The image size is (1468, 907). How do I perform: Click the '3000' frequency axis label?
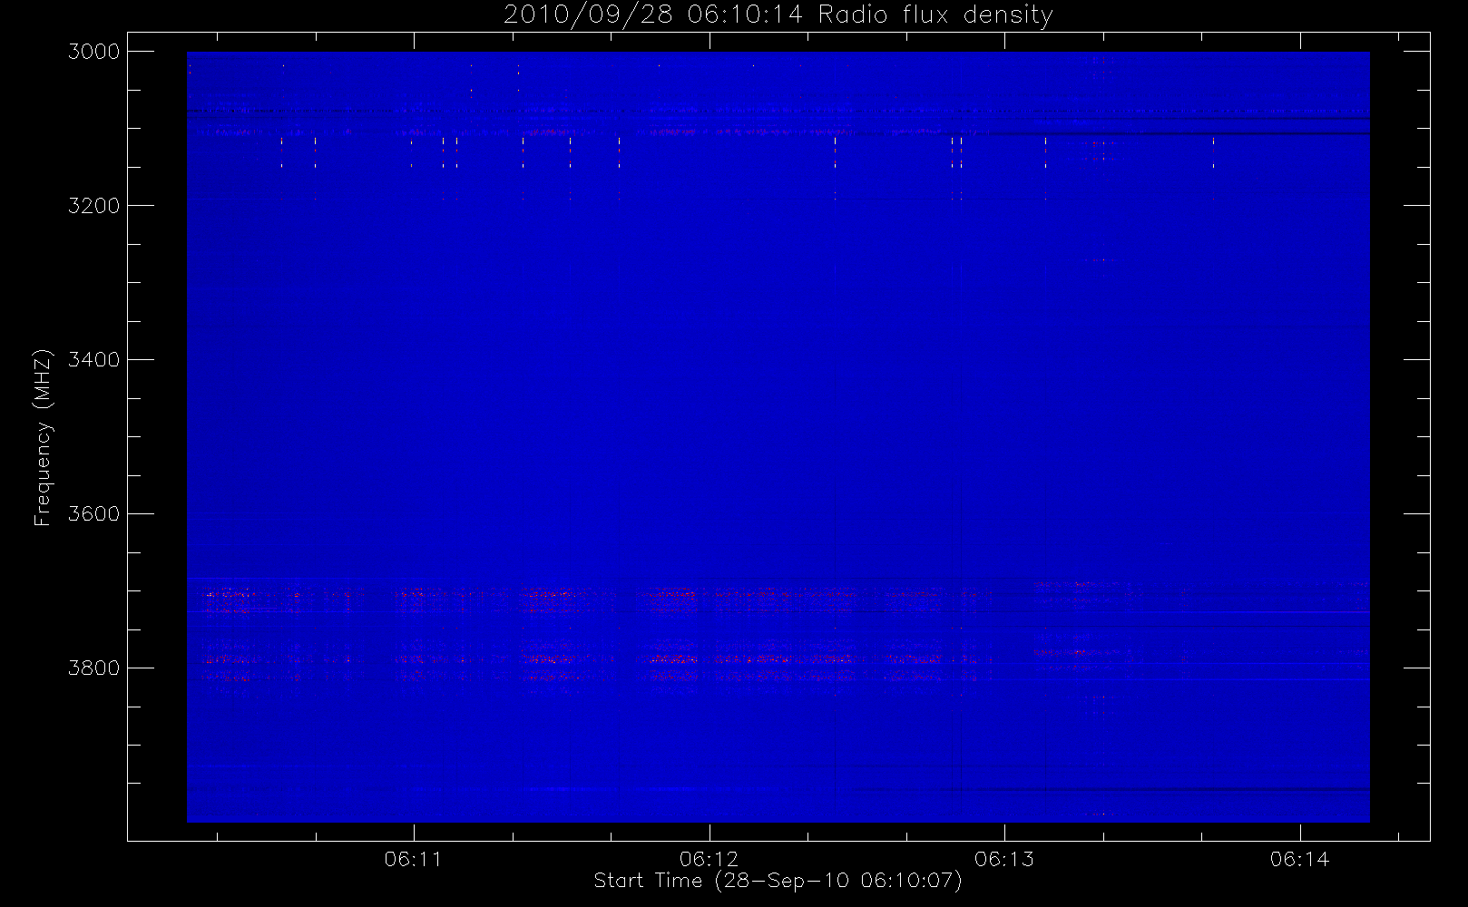click(x=94, y=52)
